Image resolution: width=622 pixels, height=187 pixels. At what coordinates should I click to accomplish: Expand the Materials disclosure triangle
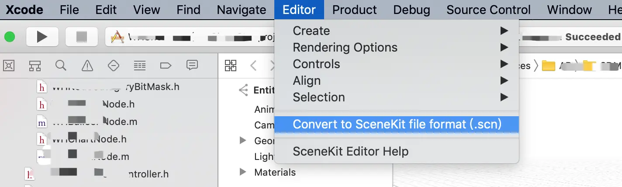point(243,172)
